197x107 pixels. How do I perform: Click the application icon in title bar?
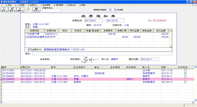(2, 2)
